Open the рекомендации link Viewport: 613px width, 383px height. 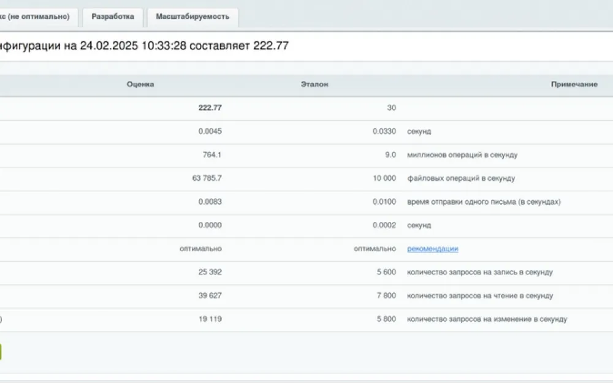pyautogui.click(x=432, y=249)
